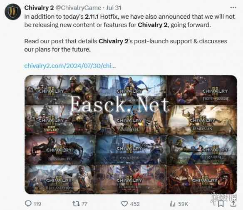Share the tweet with the upload icon
The height and width of the screenshot is (210, 243).
click(233, 204)
